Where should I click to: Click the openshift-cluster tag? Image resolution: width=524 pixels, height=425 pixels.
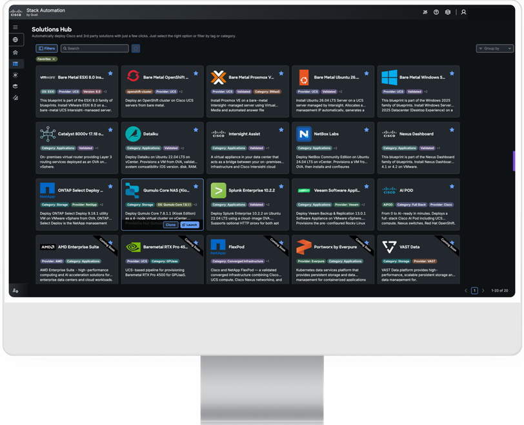point(139,92)
